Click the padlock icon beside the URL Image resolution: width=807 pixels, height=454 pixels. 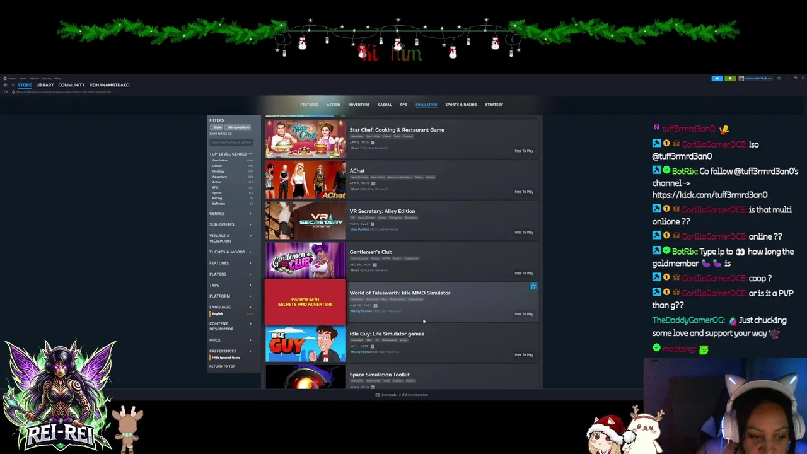coord(13,92)
